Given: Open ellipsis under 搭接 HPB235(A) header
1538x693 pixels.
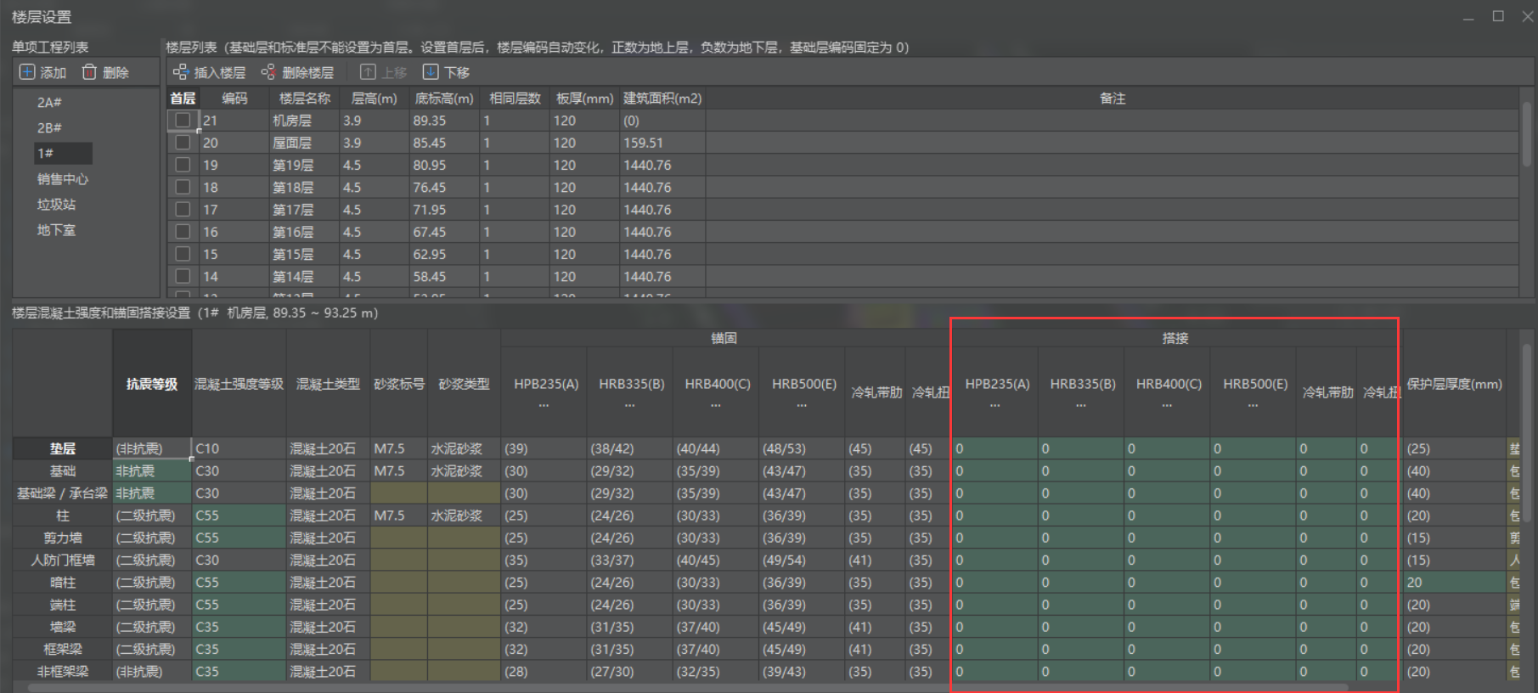Looking at the screenshot, I should pos(996,405).
